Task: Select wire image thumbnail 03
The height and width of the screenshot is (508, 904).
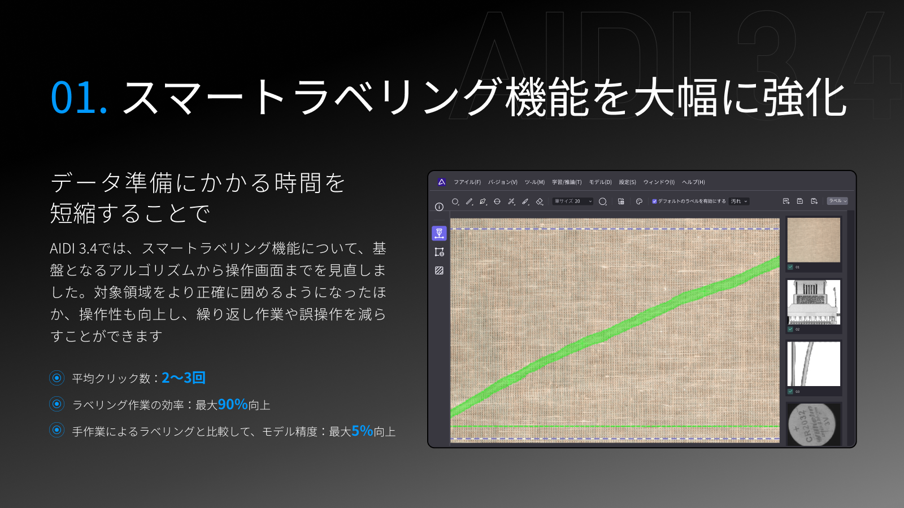Action: tap(814, 364)
